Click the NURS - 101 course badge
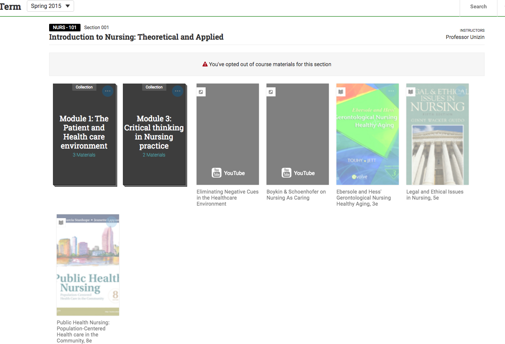 coord(65,28)
